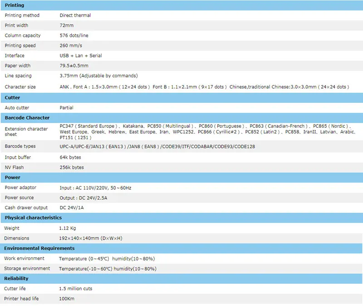The image size is (363, 306).
Task: Click the 'Dimensions' label
Action: tap(17, 238)
